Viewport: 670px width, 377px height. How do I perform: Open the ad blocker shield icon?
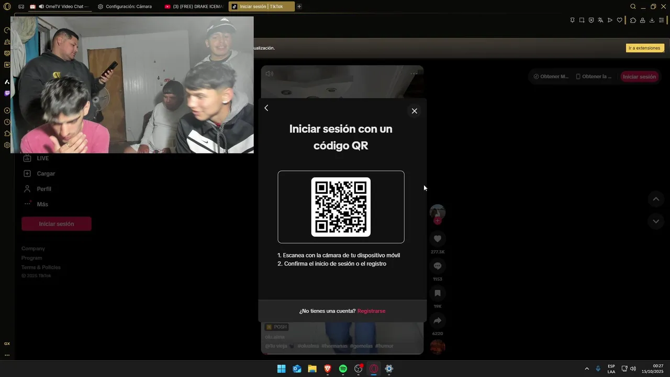coord(591,20)
